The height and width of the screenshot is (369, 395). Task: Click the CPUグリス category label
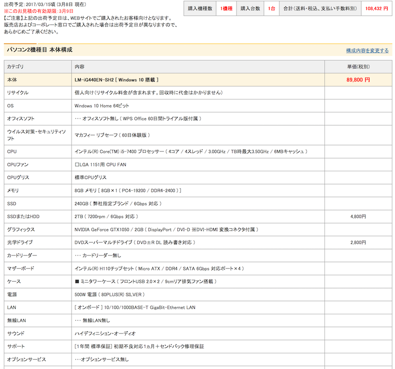pyautogui.click(x=18, y=178)
